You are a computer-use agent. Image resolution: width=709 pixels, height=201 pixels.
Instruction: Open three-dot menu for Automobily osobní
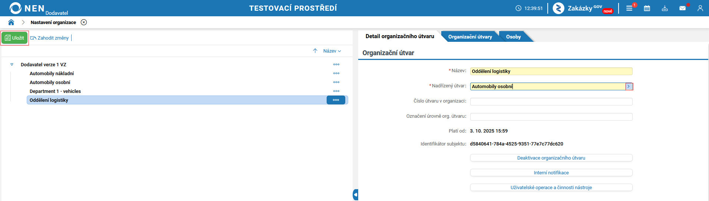click(x=336, y=82)
